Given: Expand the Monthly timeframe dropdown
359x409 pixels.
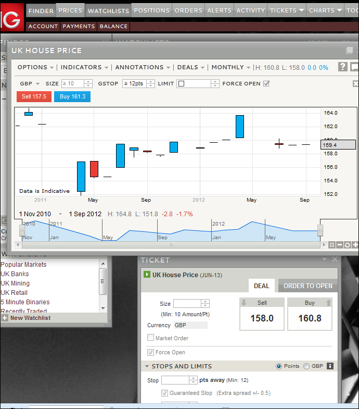Looking at the screenshot, I should click(x=230, y=67).
